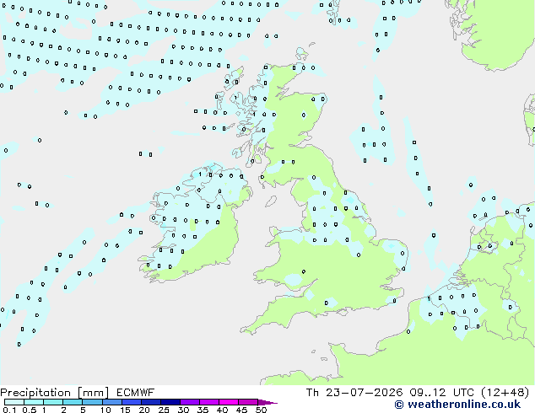This screenshot has height=413, width=535.
Task: Click the '25' legend scale value
Action: (164, 410)
